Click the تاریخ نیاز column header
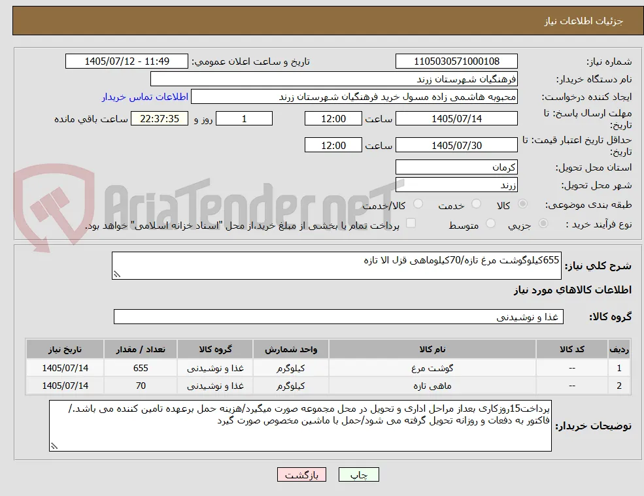The height and width of the screenshot is (496, 644). (65, 350)
